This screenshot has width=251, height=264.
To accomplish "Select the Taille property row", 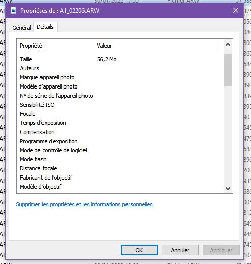I will 120,59.
